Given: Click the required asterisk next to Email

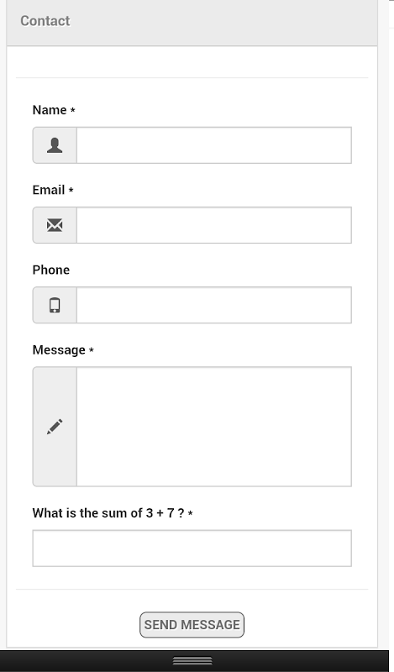Looking at the screenshot, I should pyautogui.click(x=71, y=190).
